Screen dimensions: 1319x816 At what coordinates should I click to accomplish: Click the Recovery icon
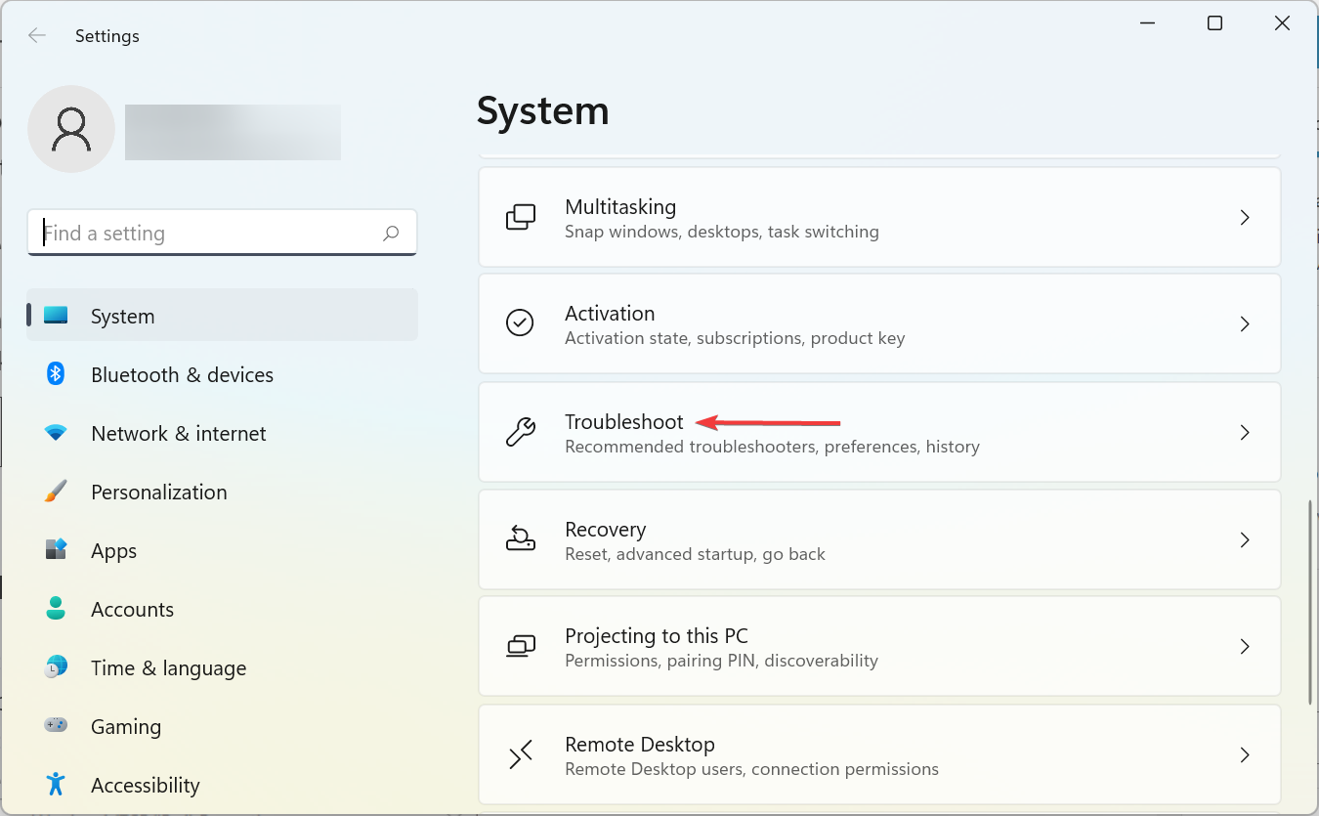520,539
